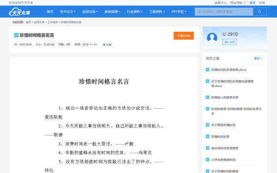
Task: Click the 天天文库 cloud logo
Action: [19, 12]
